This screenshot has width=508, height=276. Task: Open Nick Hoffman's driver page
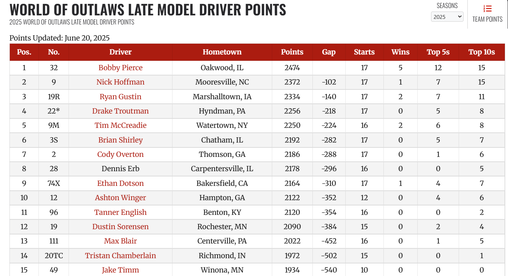point(120,82)
